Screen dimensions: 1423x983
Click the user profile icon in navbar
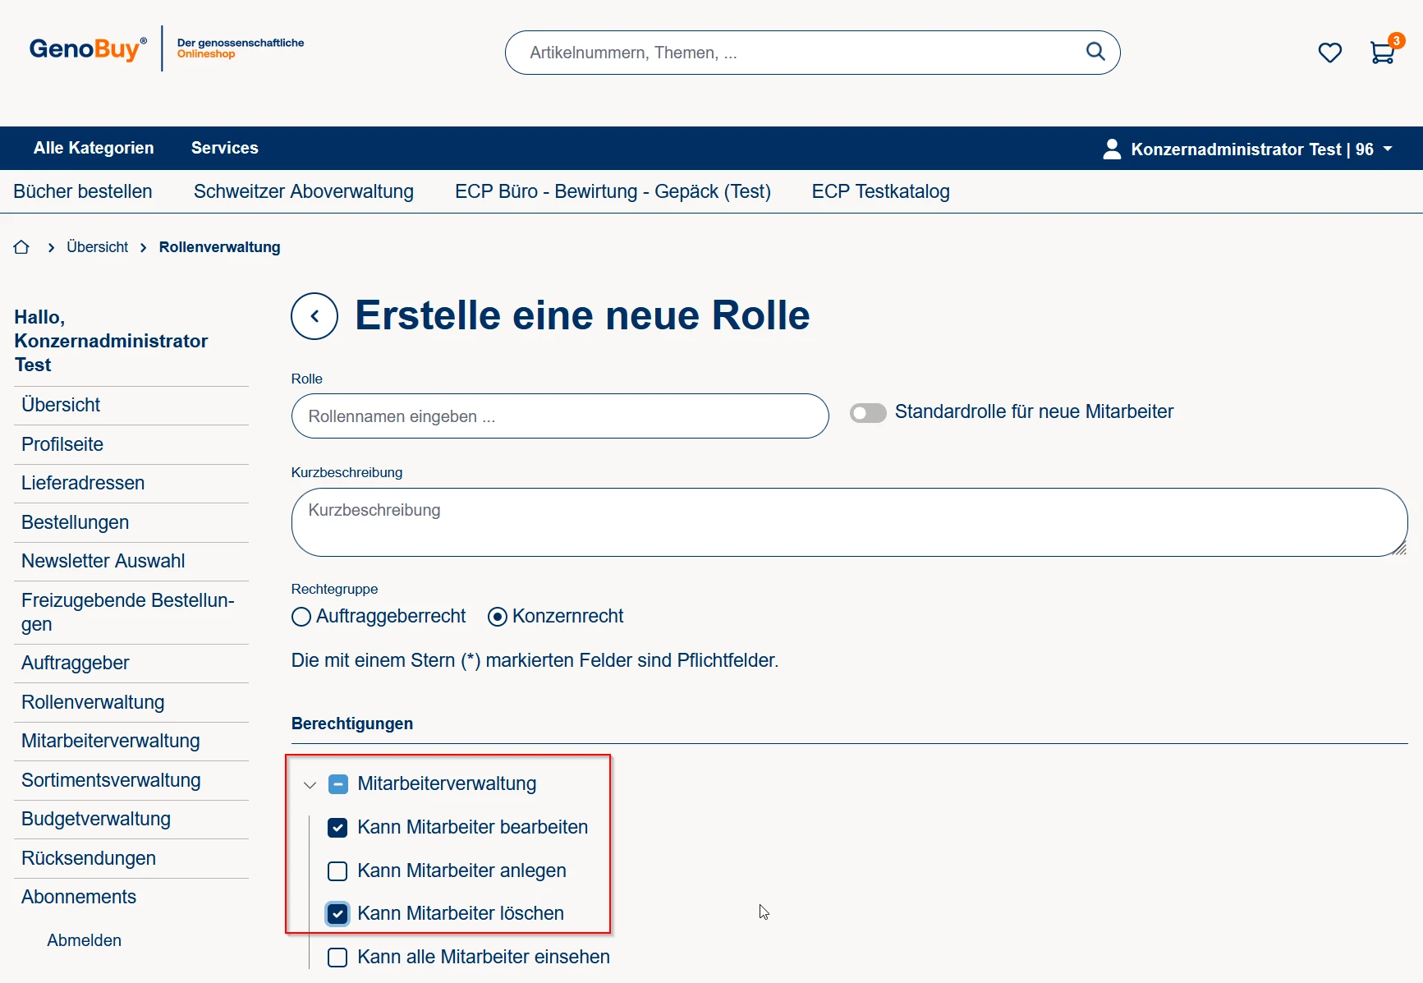[x=1112, y=149]
